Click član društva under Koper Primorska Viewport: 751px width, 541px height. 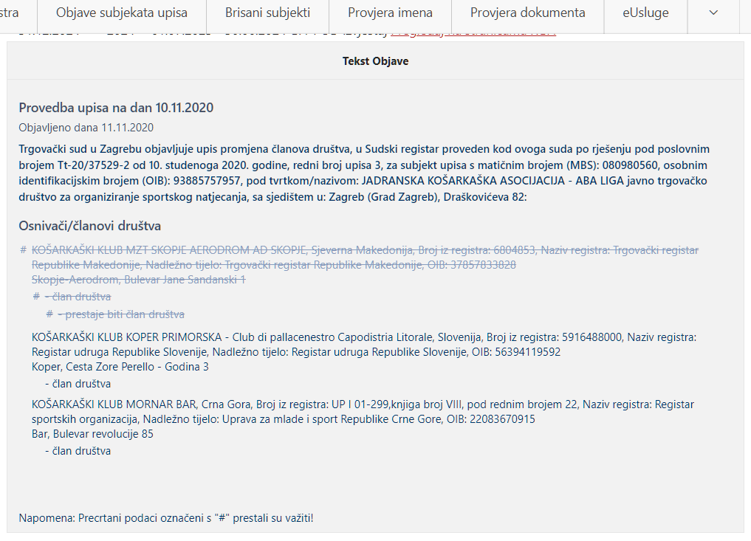pos(78,384)
